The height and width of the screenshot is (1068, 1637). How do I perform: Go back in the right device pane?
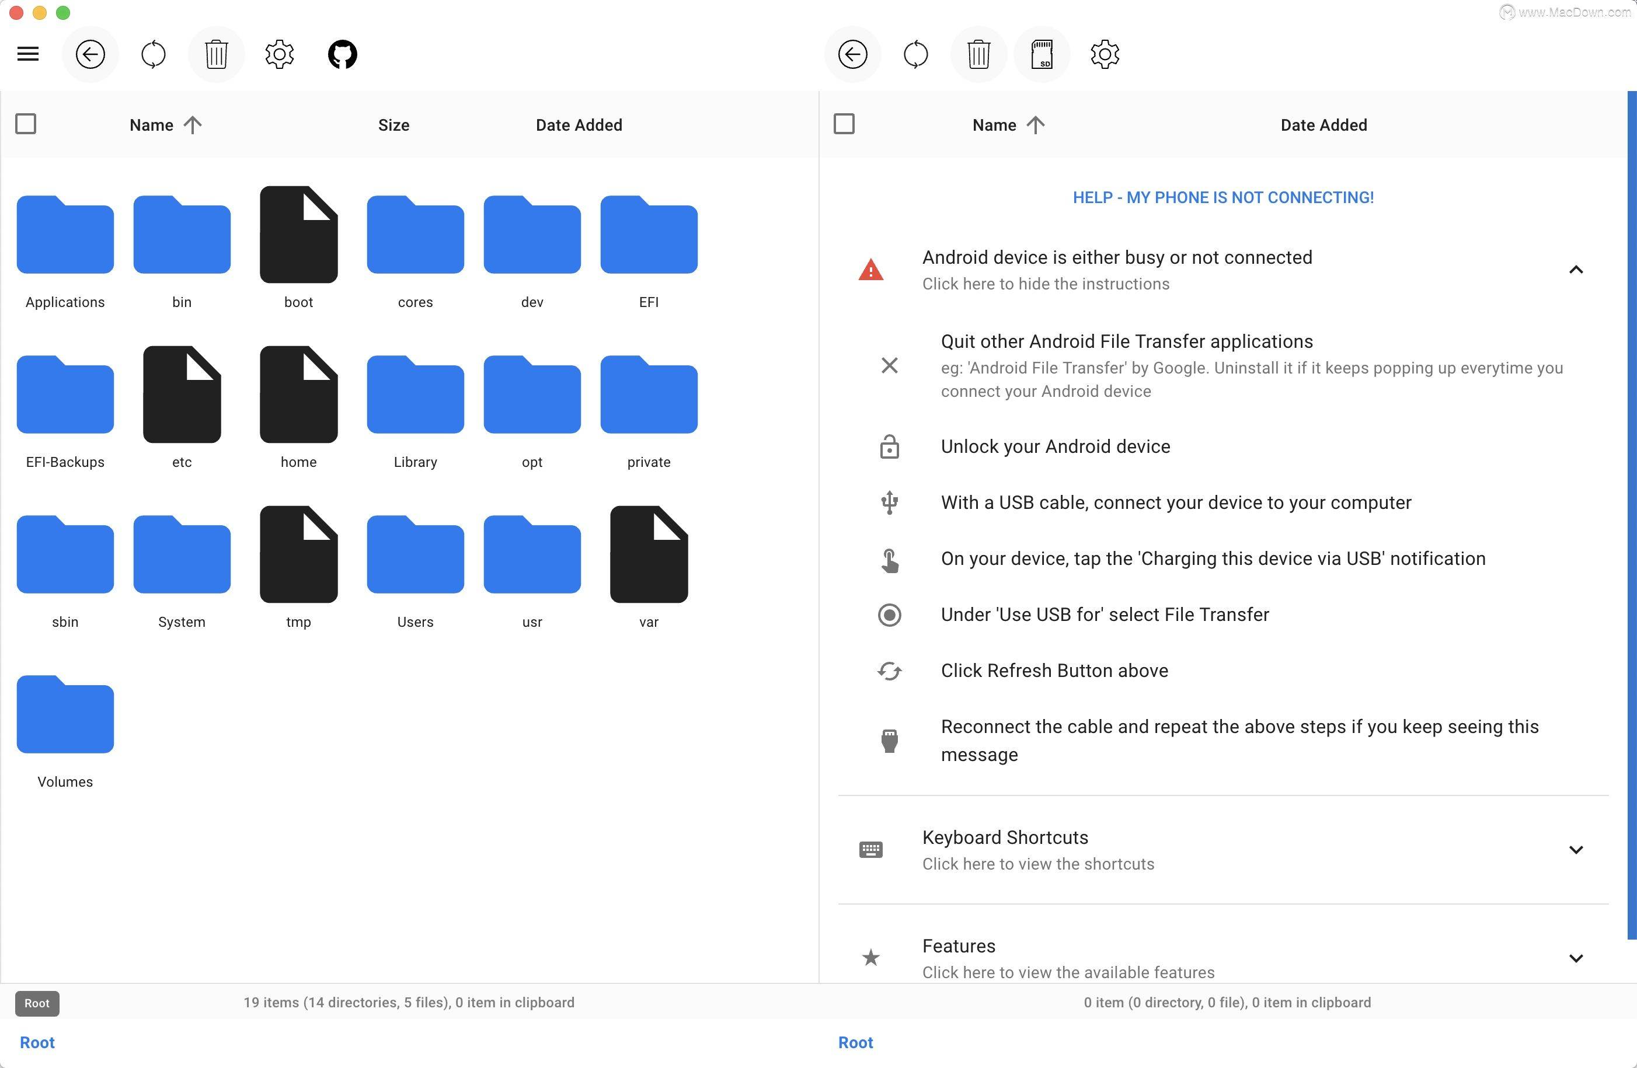pyautogui.click(x=853, y=54)
